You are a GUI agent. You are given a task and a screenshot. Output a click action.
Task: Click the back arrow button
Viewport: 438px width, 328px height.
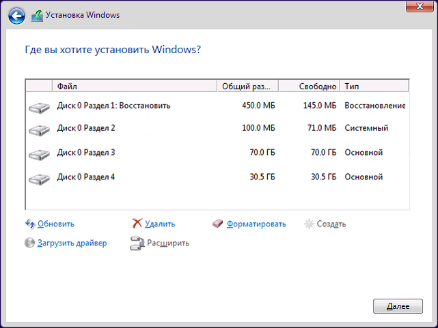pyautogui.click(x=17, y=14)
